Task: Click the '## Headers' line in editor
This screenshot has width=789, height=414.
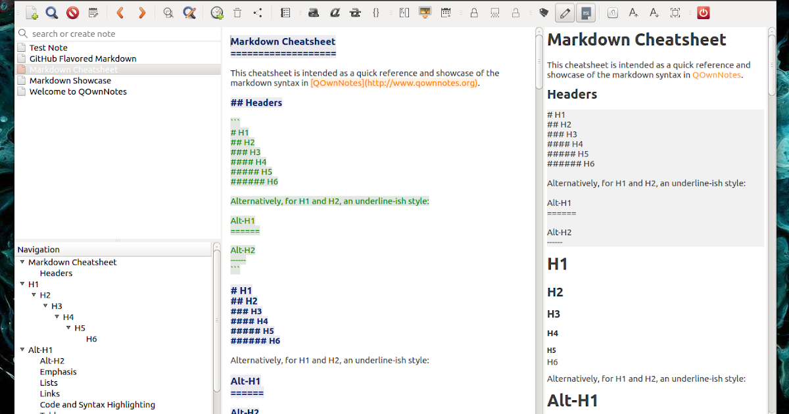Action: coord(256,103)
